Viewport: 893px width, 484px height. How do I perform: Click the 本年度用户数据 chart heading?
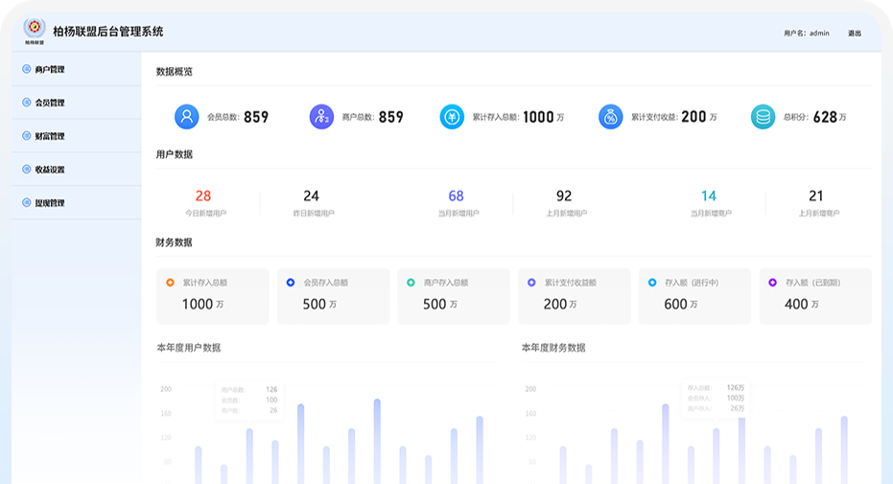[189, 348]
